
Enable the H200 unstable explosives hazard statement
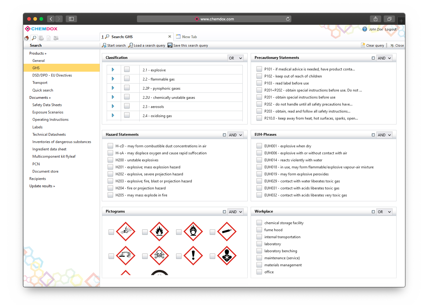click(x=110, y=160)
